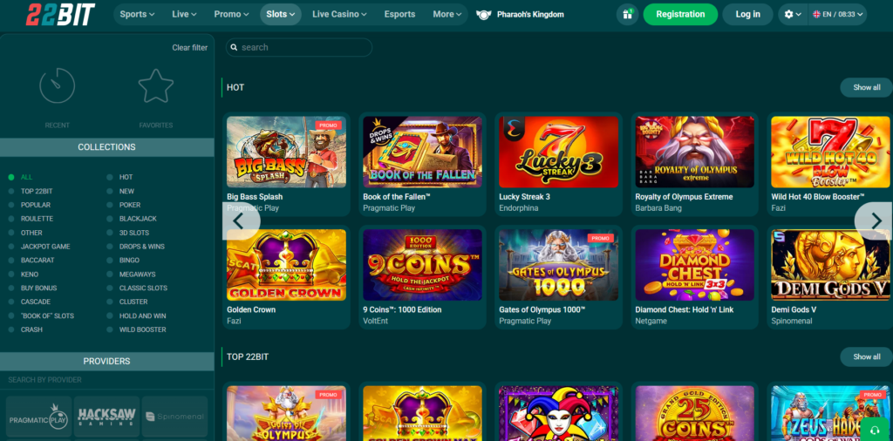Open Wild Hot 40 Blow Booster game

831,153
